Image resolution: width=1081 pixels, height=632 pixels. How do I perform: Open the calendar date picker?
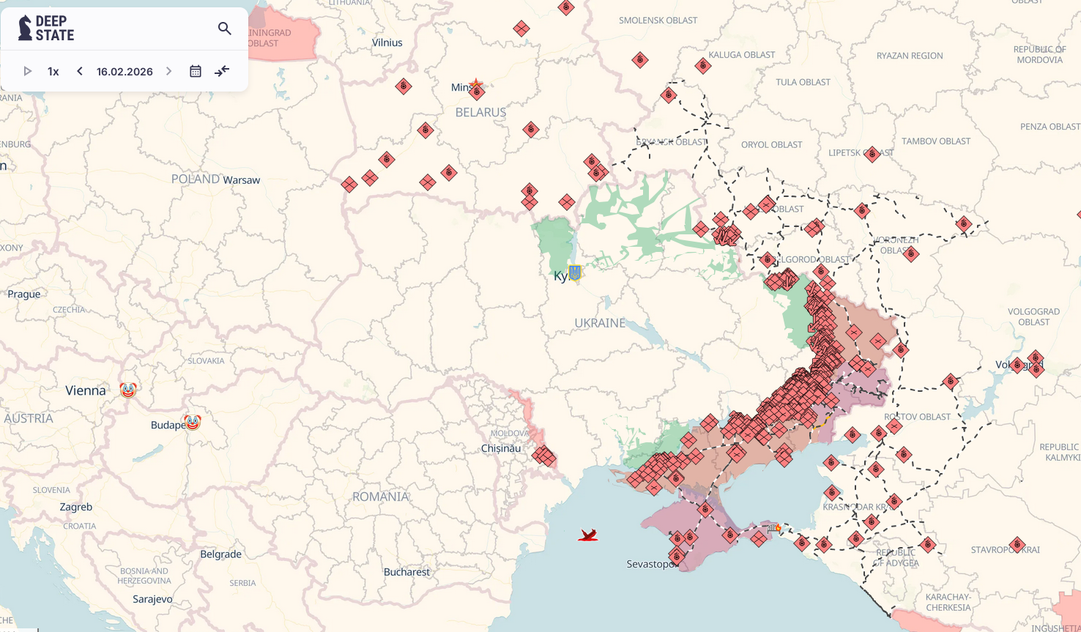click(196, 71)
